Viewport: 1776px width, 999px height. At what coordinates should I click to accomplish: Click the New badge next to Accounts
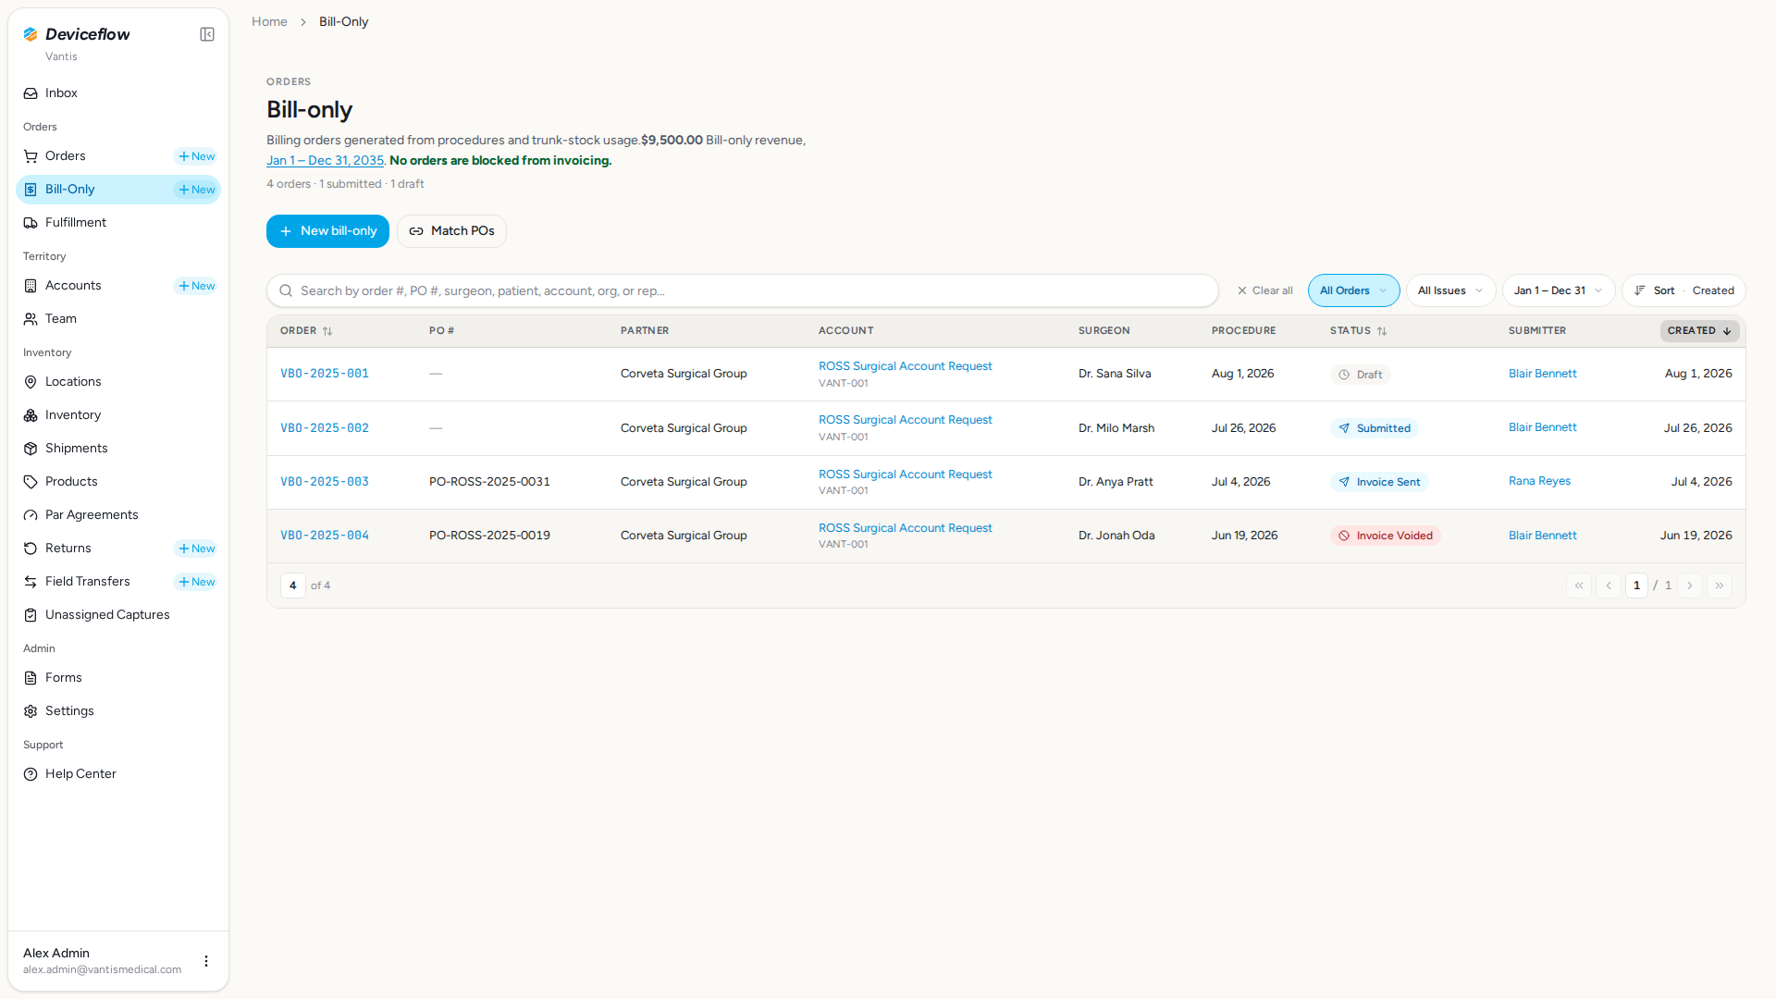coord(196,286)
